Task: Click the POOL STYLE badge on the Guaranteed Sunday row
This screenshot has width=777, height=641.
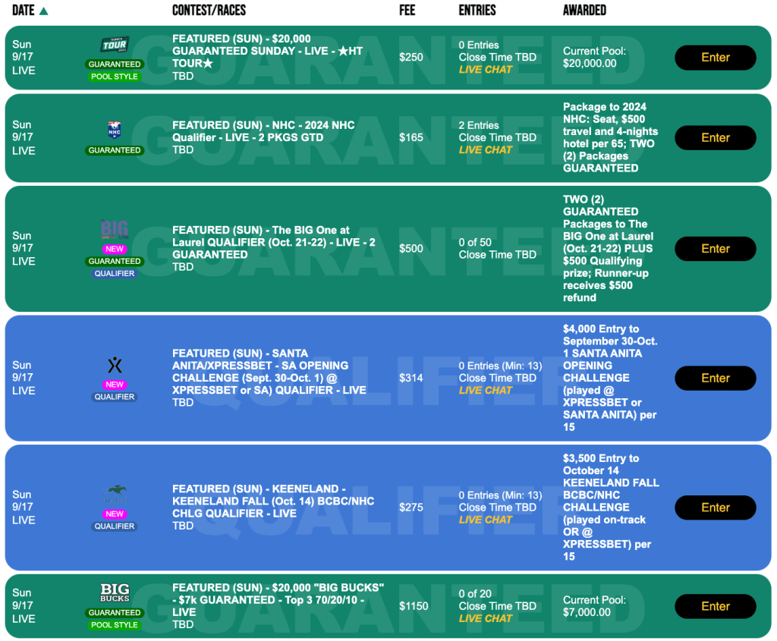Action: click(115, 77)
